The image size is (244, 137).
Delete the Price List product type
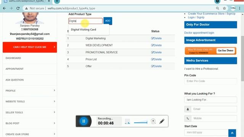coord(156,59)
